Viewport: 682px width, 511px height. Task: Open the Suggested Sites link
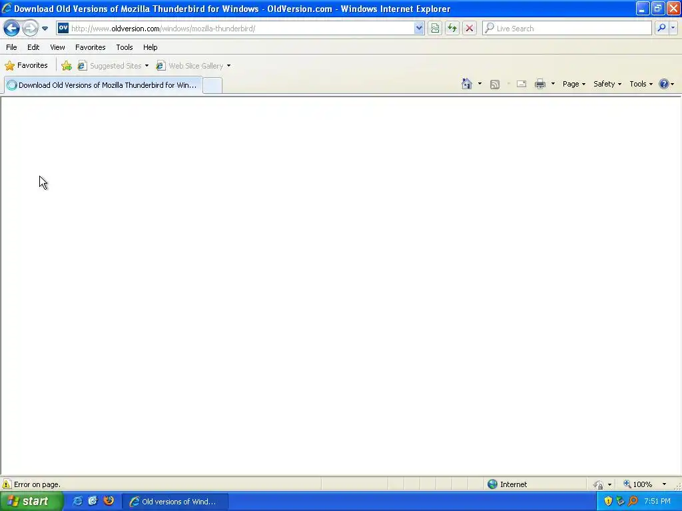(110, 66)
